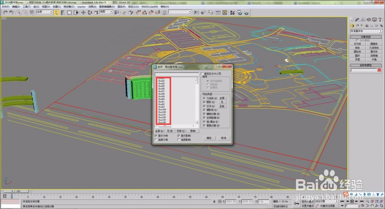Open the reactor menu
The width and height of the screenshot is (385, 209).
[x=81, y=7]
